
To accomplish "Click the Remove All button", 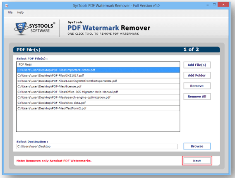I will point(197,97).
